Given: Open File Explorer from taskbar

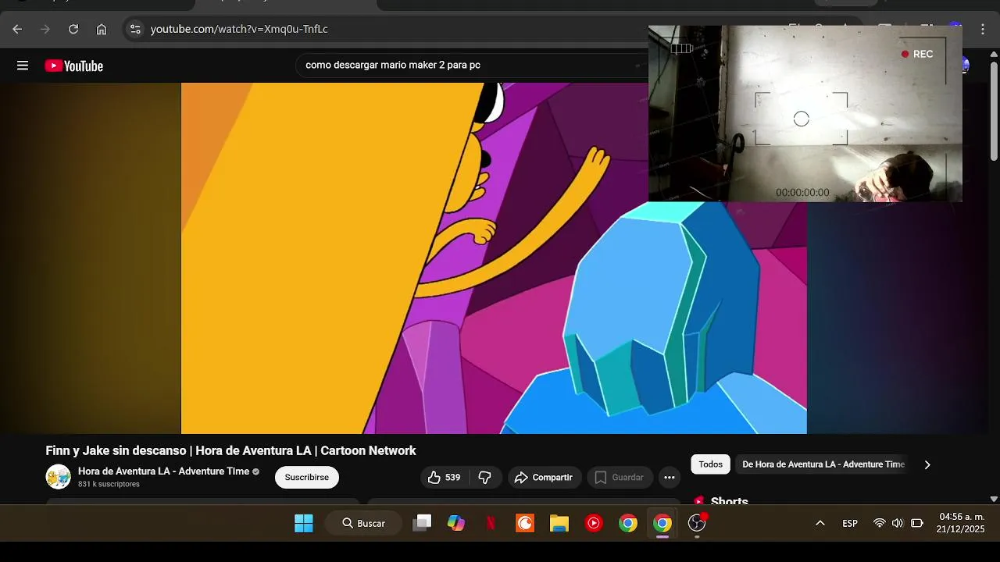Looking at the screenshot, I should tap(559, 523).
